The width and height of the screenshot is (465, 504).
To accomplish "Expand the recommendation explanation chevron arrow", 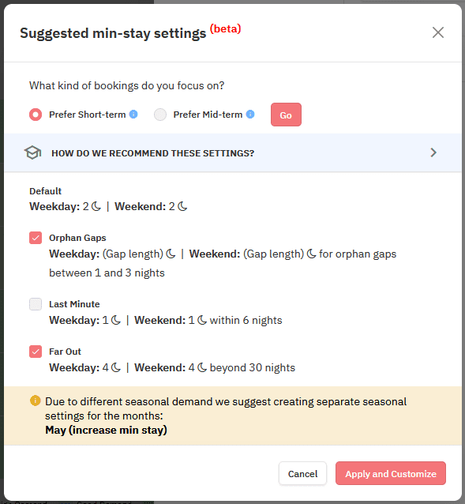I will [433, 152].
